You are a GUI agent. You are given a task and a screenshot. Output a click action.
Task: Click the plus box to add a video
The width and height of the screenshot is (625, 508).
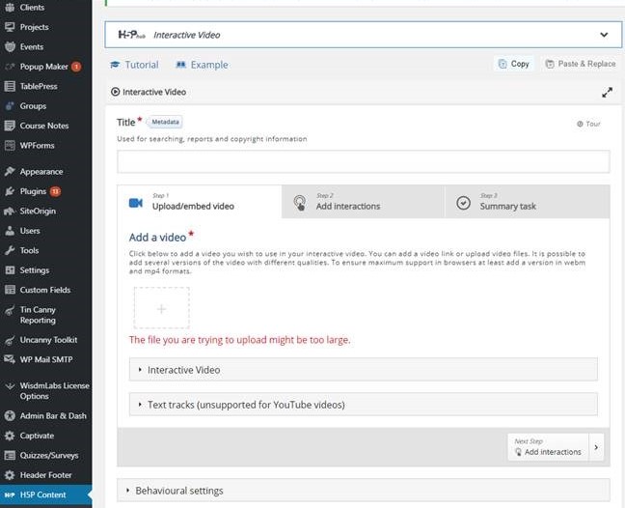(161, 308)
